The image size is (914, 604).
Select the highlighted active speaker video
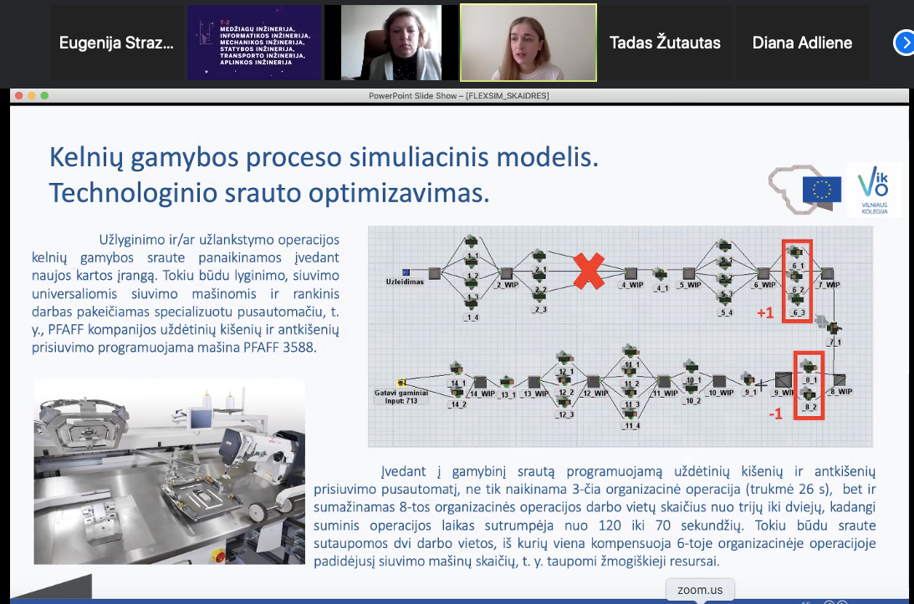point(528,43)
